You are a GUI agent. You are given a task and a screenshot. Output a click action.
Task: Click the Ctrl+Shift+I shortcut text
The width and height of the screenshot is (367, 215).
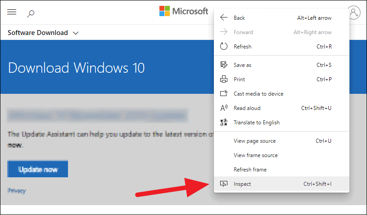[317, 184]
